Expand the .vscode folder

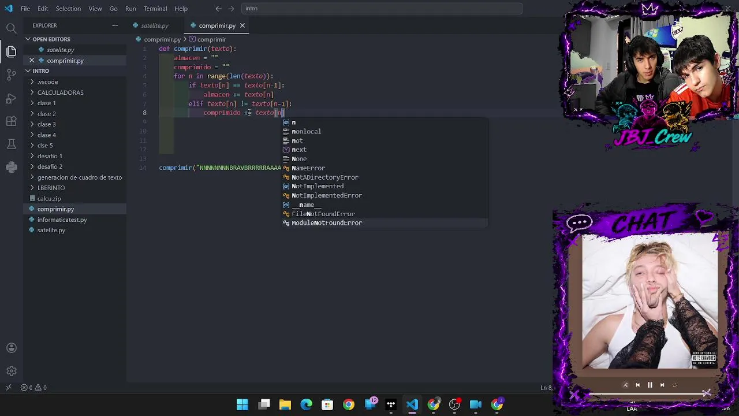[75, 82]
